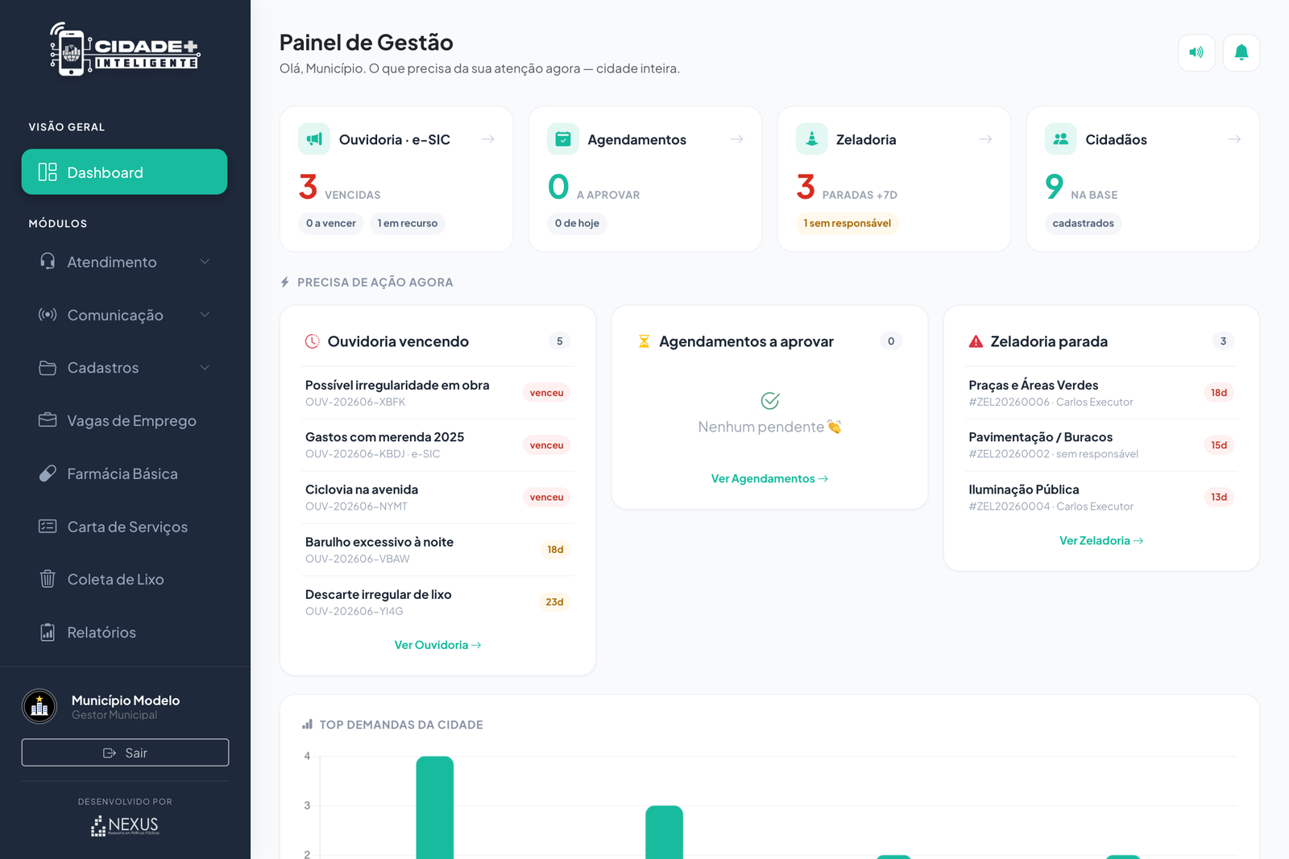This screenshot has width=1289, height=859.
Task: Click the Nexus developer logo
Action: [125, 825]
